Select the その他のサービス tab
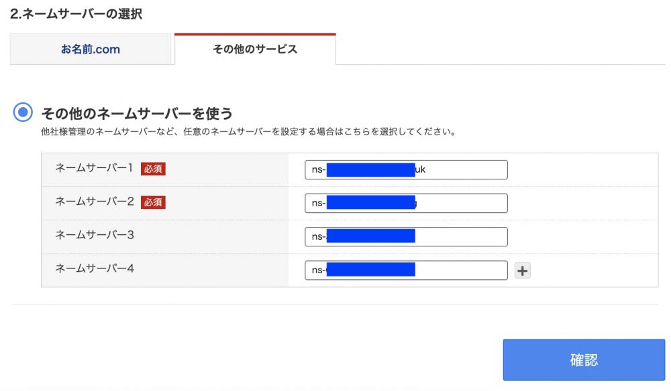The image size is (671, 391). [x=255, y=48]
